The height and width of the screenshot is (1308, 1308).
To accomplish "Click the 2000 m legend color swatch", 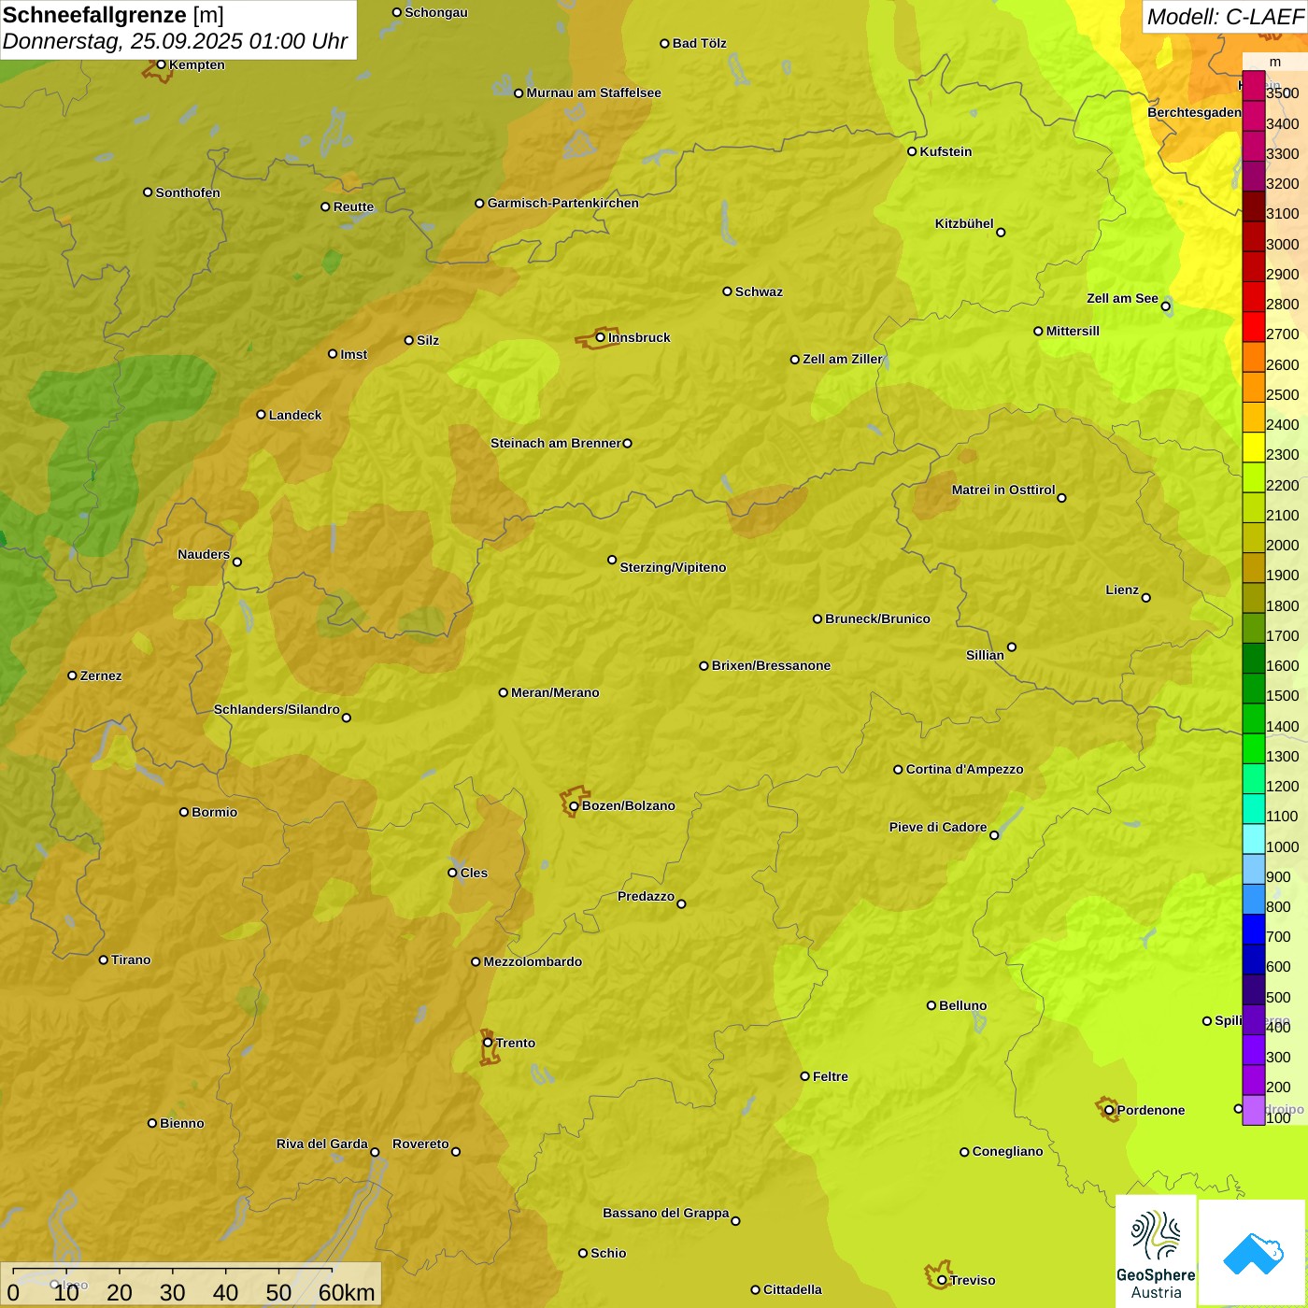I will [x=1254, y=537].
